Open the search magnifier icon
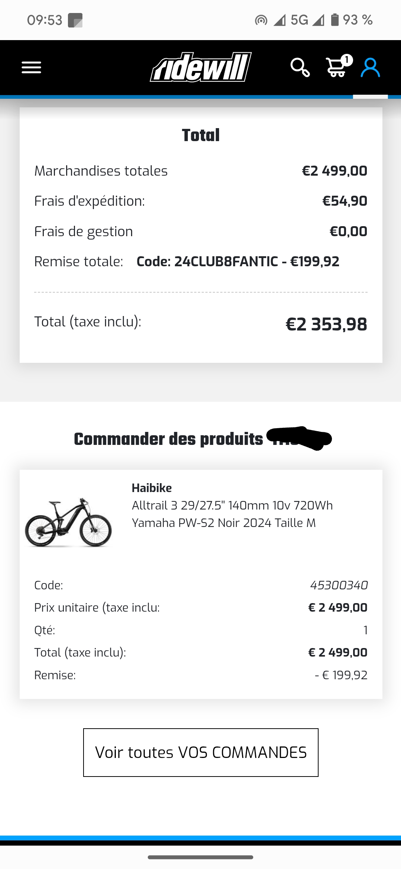401x869 pixels. click(300, 68)
